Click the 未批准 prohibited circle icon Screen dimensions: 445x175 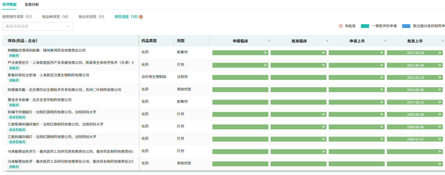[x=341, y=26]
